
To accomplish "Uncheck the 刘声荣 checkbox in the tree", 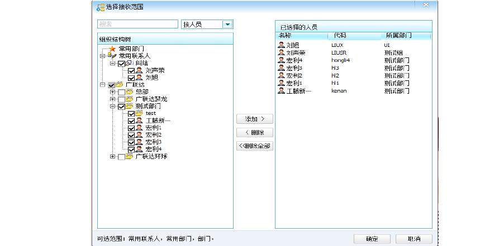I will (x=131, y=70).
